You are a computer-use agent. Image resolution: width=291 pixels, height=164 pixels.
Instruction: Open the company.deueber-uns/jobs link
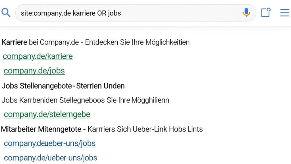tap(50, 143)
